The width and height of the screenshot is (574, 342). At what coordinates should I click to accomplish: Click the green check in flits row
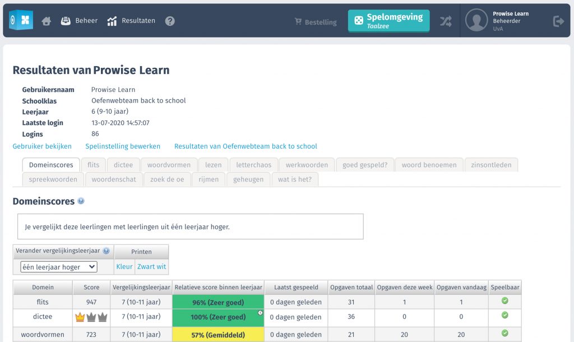click(505, 301)
